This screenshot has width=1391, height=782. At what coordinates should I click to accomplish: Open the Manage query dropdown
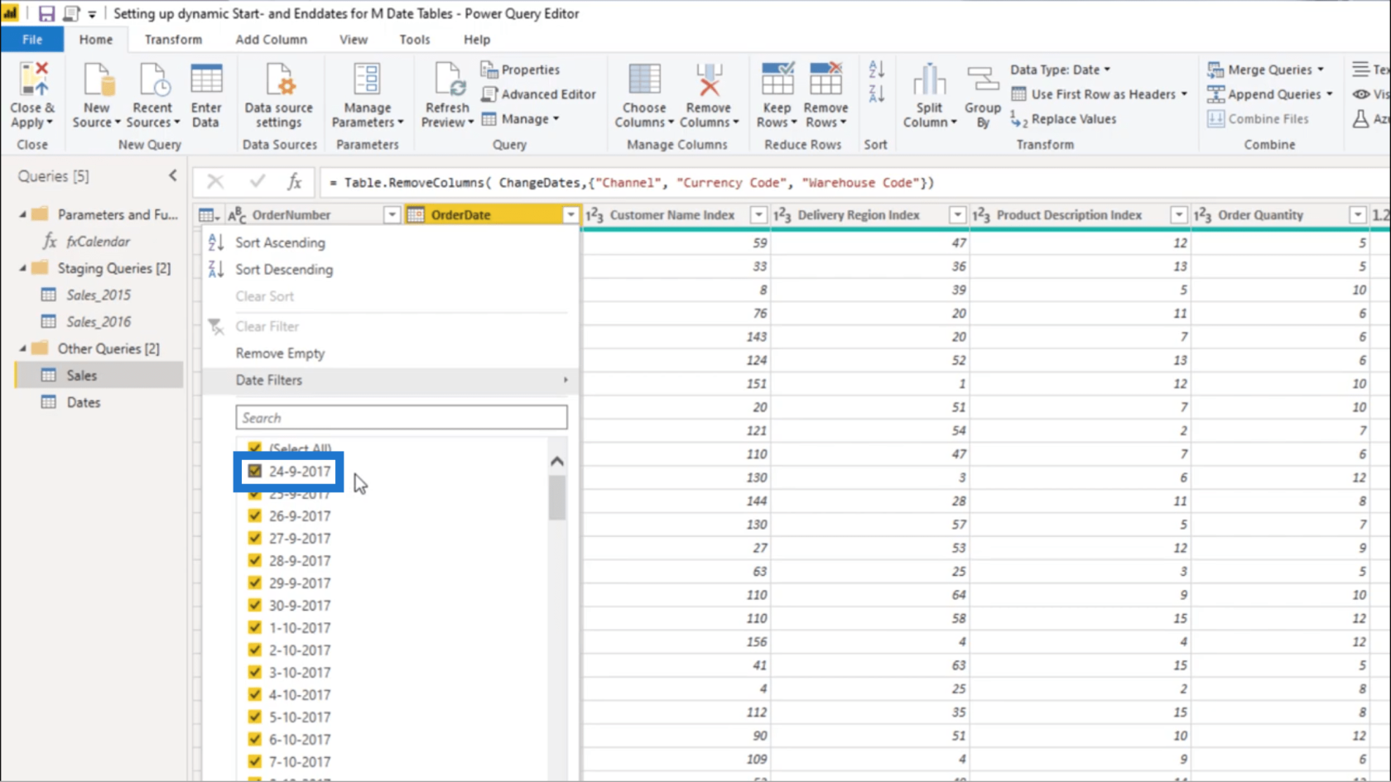pos(522,119)
